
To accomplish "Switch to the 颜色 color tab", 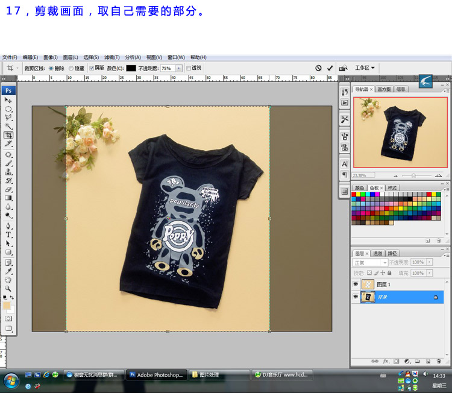I will pos(359,187).
